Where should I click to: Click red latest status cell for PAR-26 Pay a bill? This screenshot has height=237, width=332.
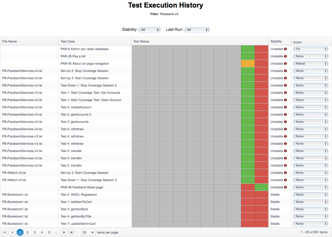coord(261,56)
